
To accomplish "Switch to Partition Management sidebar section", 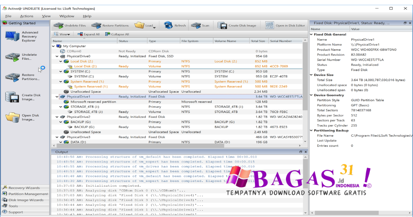I will tap(25, 194).
